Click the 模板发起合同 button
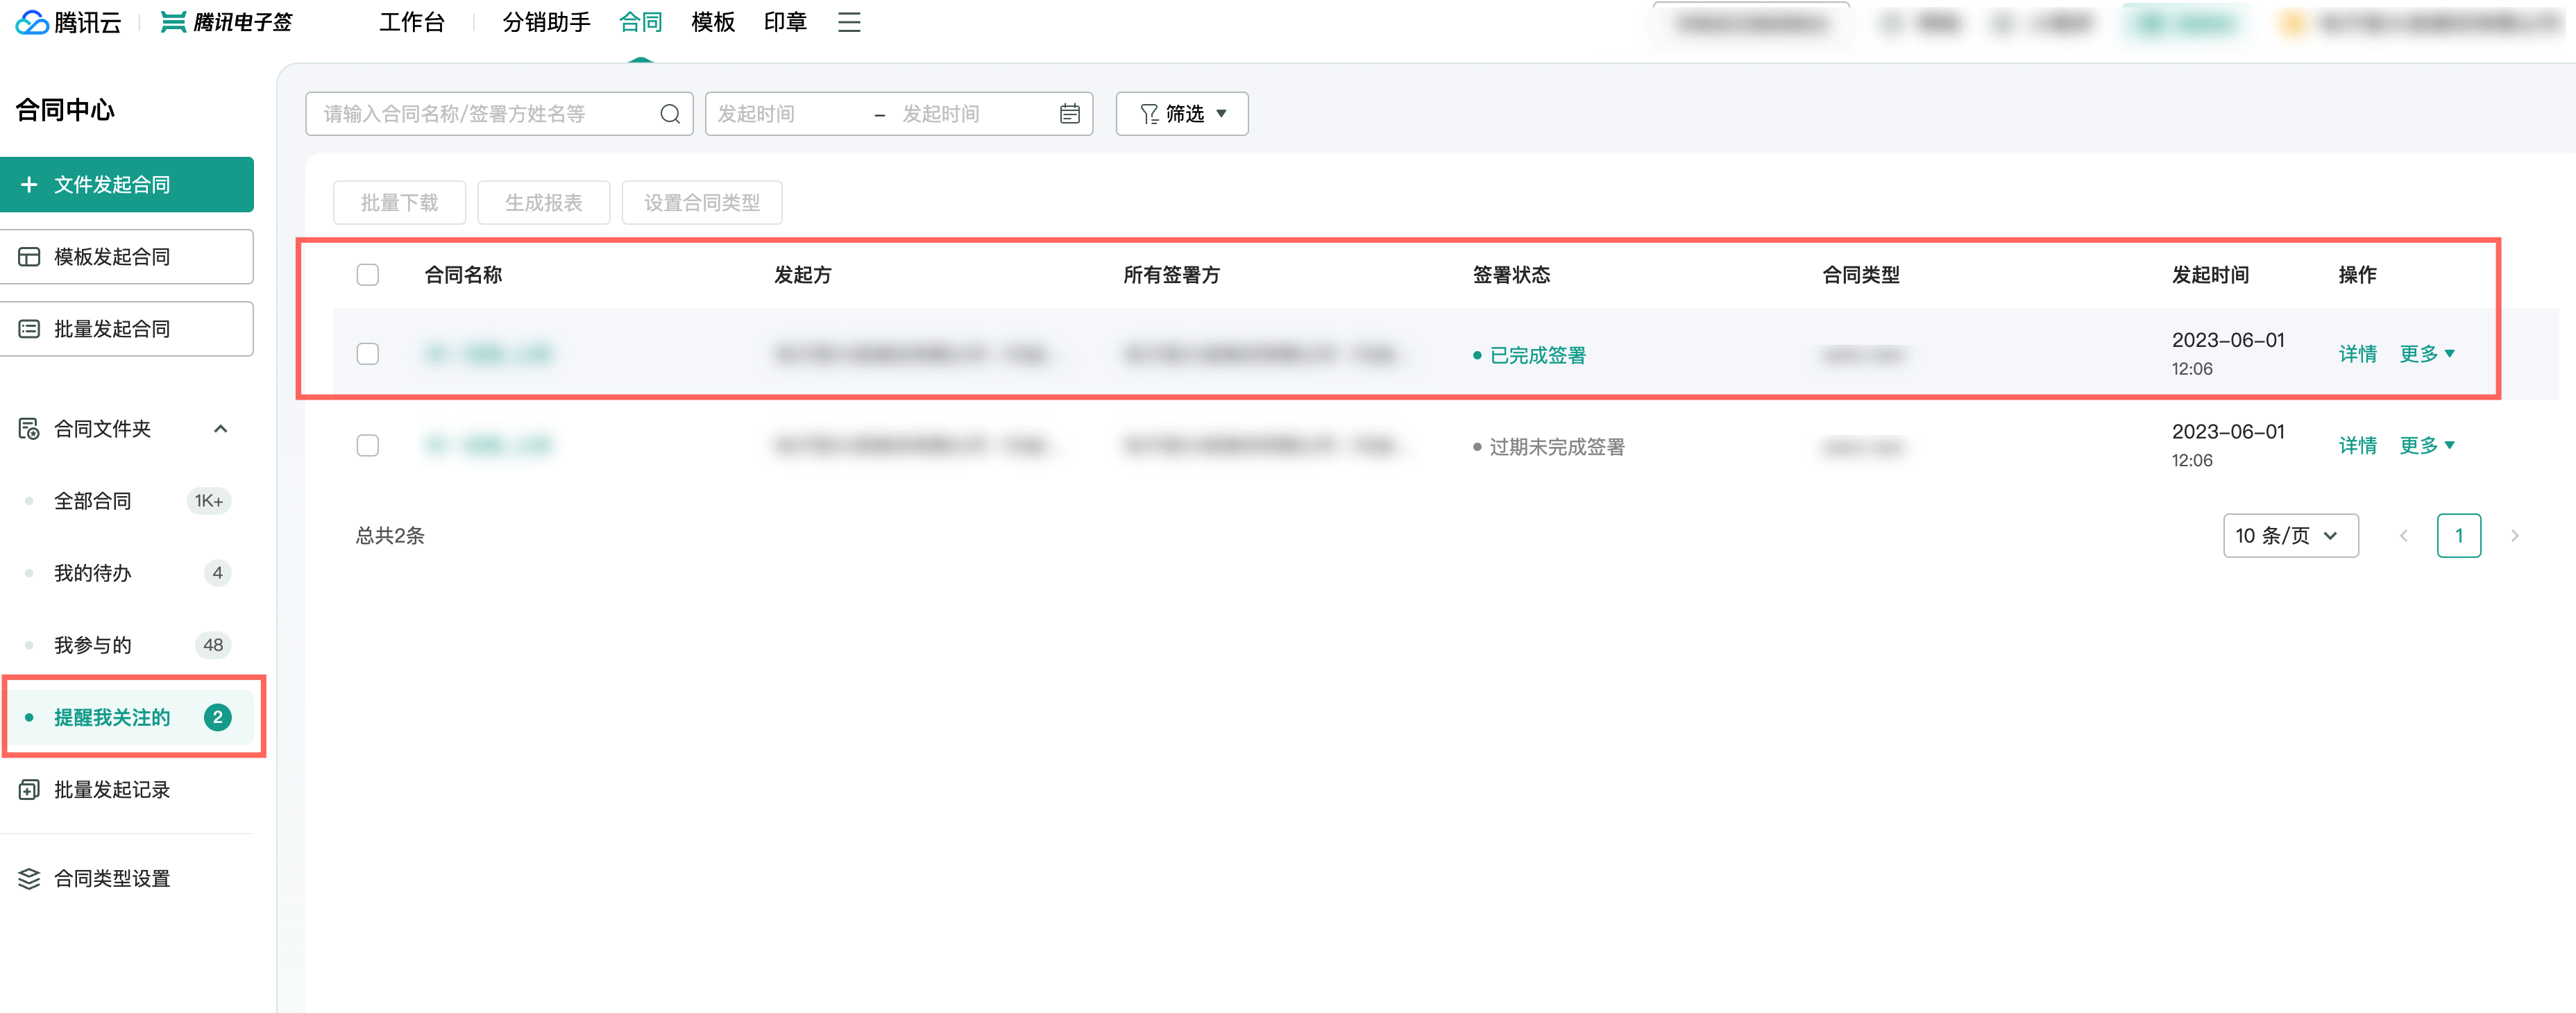Screen dimensions: 2576x1013 click(x=126, y=257)
